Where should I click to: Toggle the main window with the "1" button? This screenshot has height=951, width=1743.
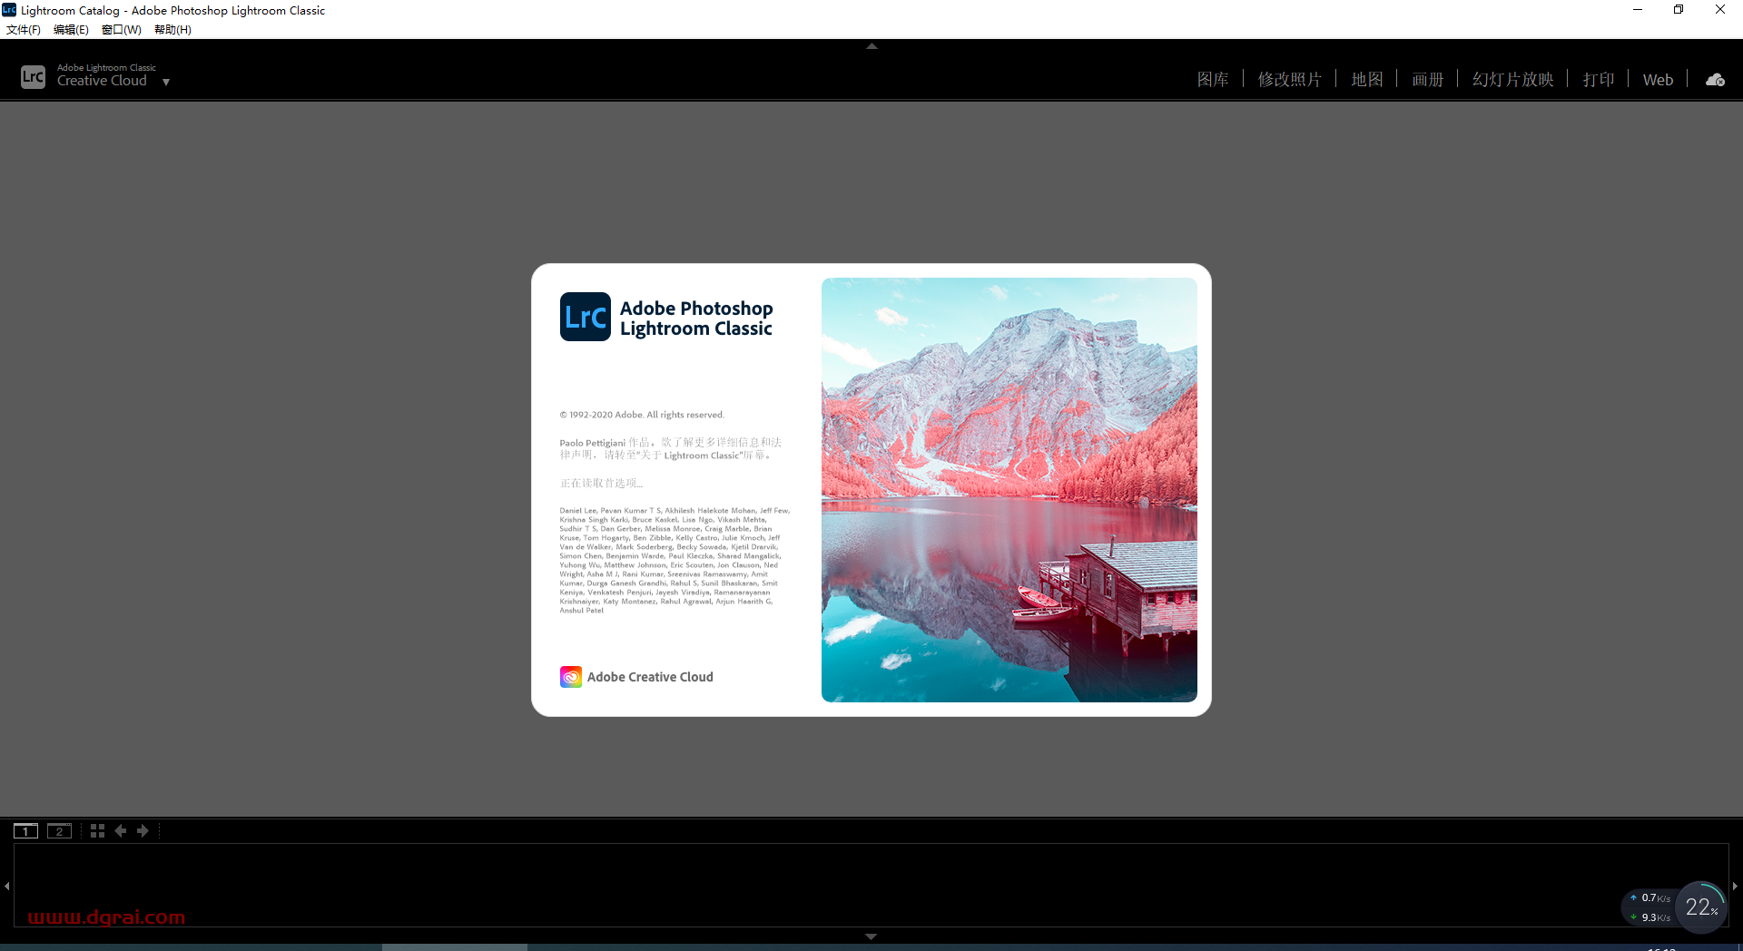pos(25,830)
